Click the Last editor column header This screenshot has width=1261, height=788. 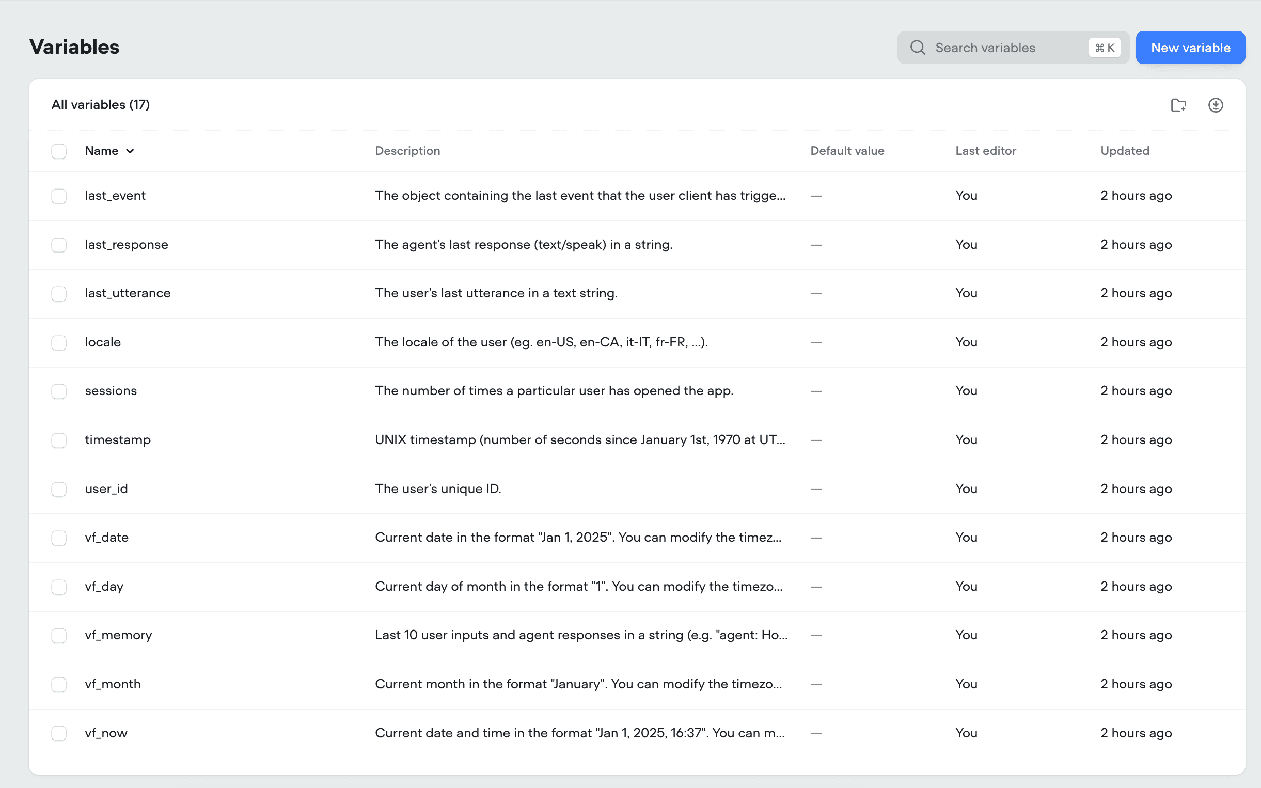[985, 151]
